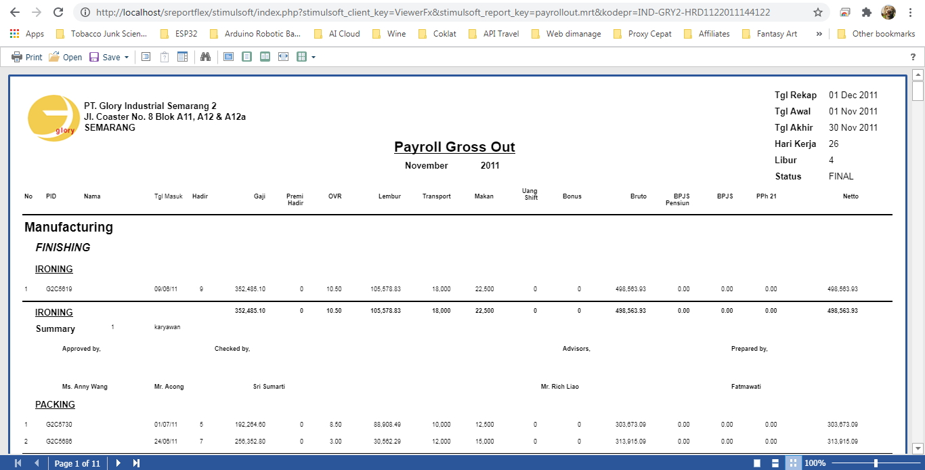Image resolution: width=925 pixels, height=470 pixels.
Task: Click the Glory company logo
Action: pyautogui.click(x=53, y=117)
